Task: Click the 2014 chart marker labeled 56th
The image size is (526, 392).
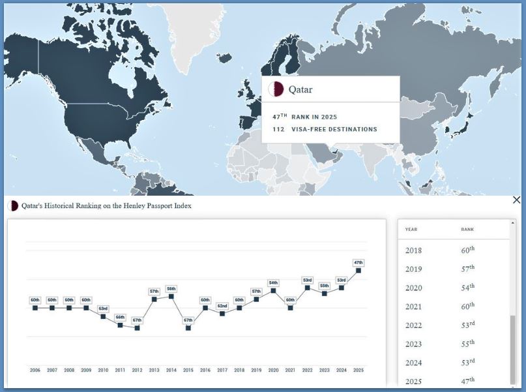Action: coord(171,296)
